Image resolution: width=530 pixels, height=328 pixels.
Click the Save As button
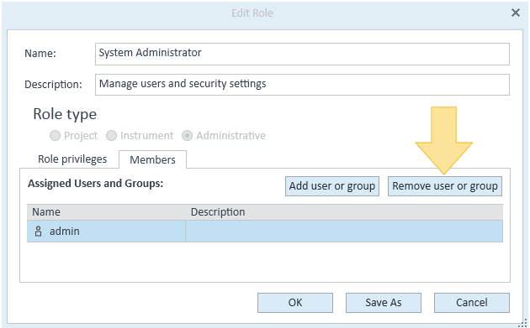click(384, 303)
